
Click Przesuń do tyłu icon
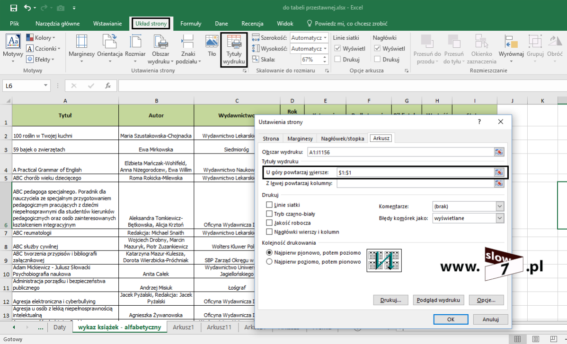[x=454, y=50]
